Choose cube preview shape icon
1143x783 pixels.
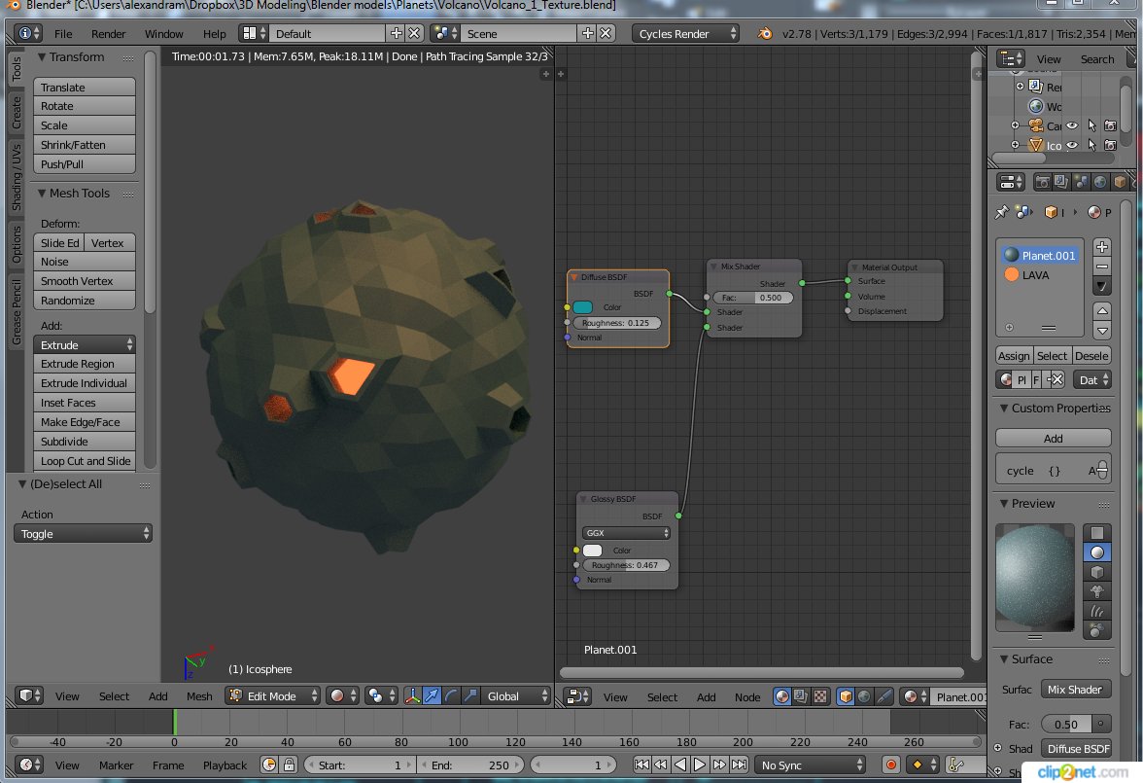pyautogui.click(x=1097, y=572)
